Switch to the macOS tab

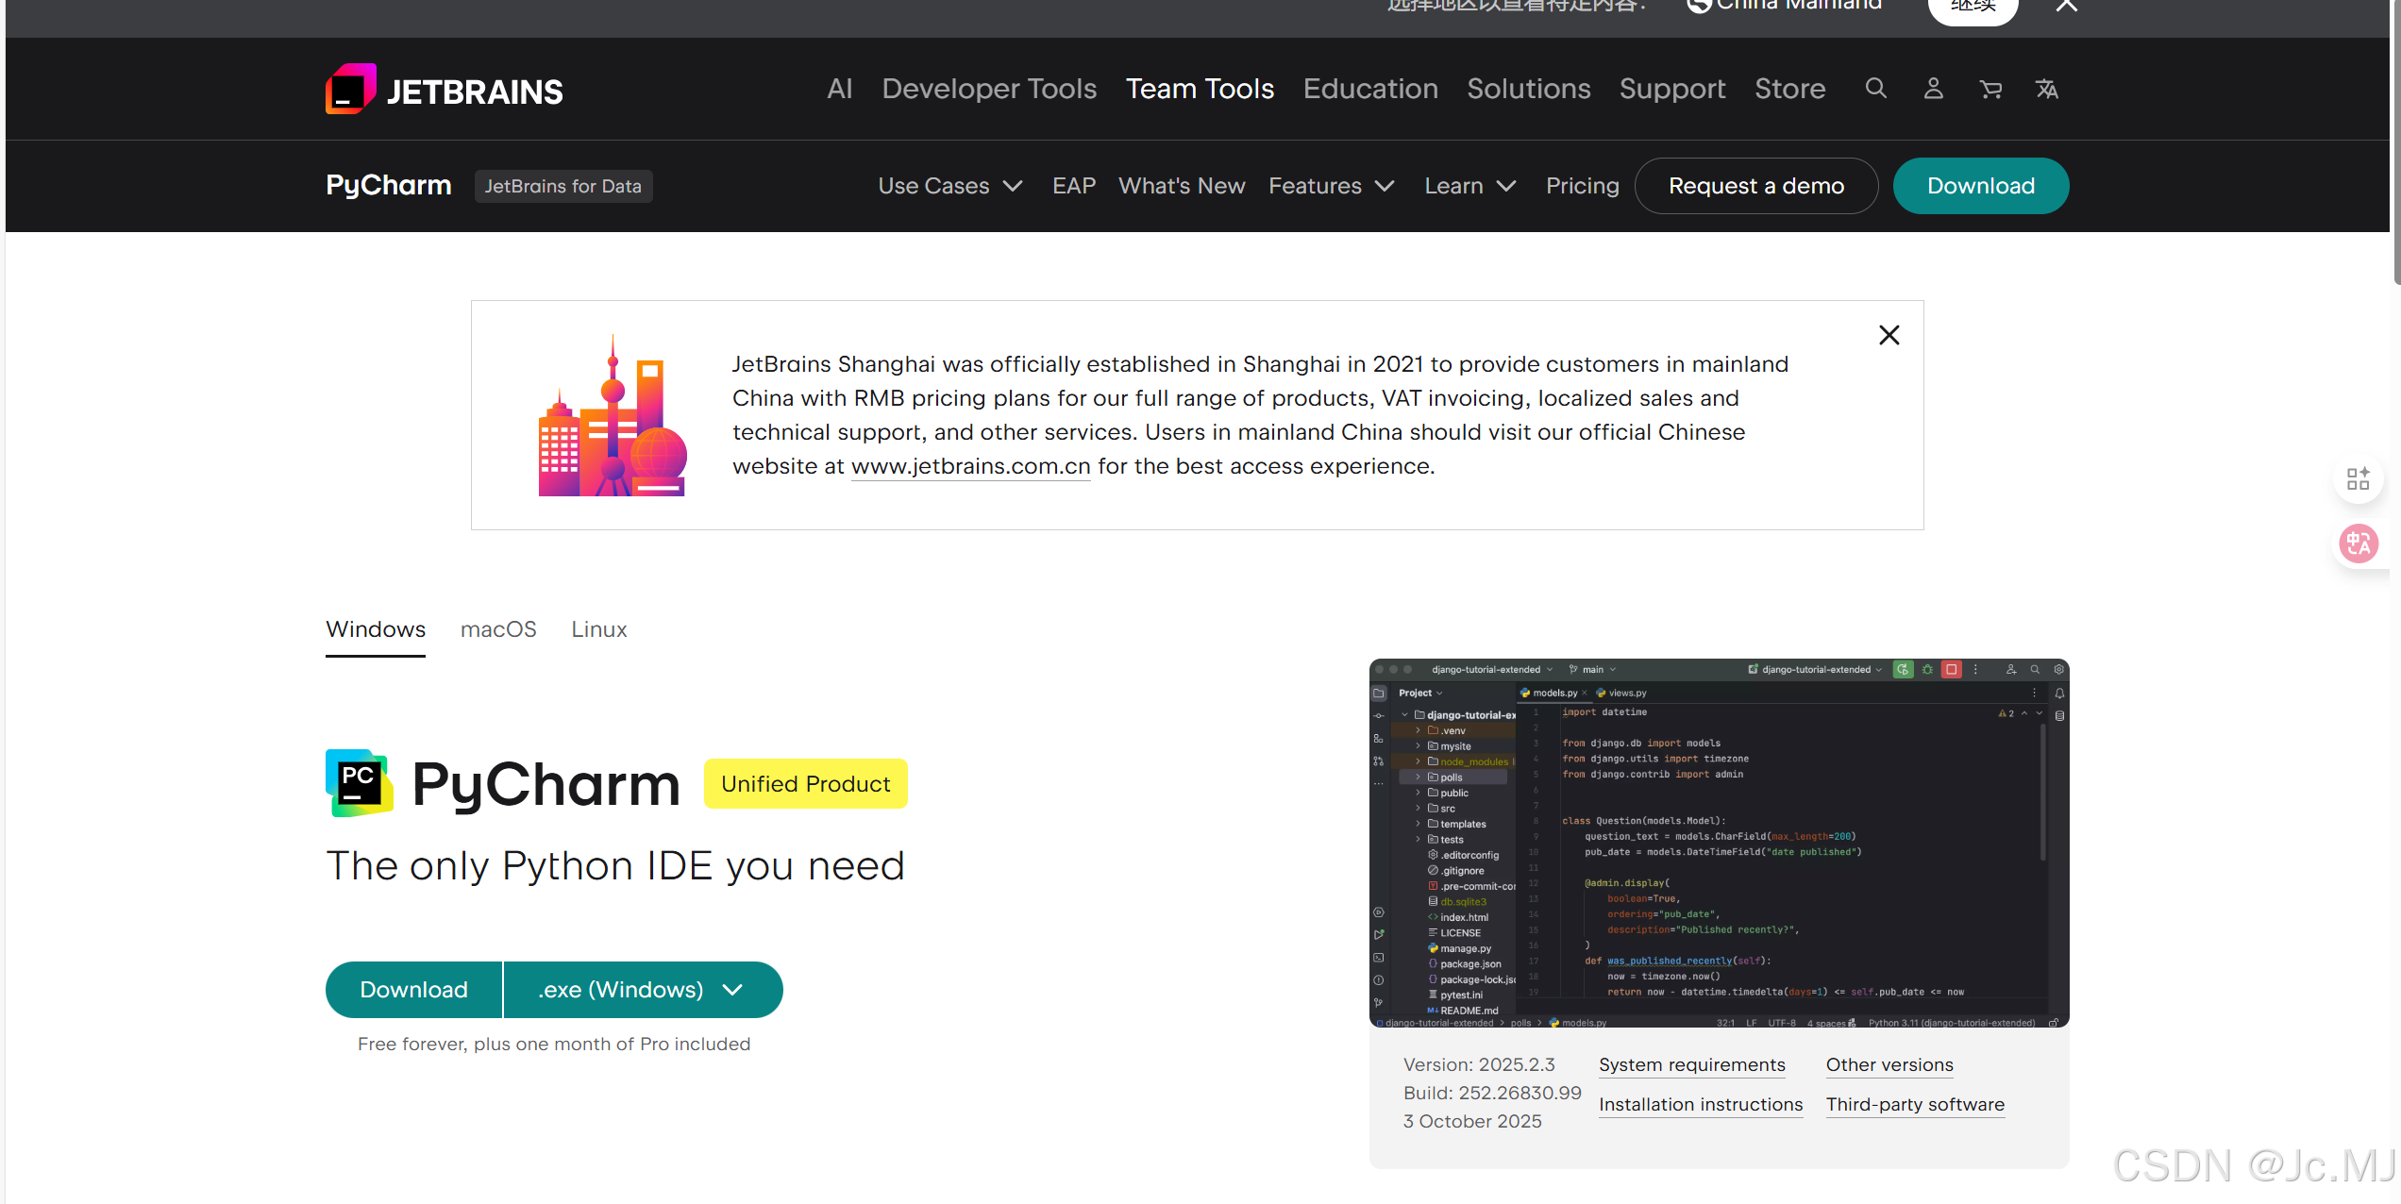[498, 629]
